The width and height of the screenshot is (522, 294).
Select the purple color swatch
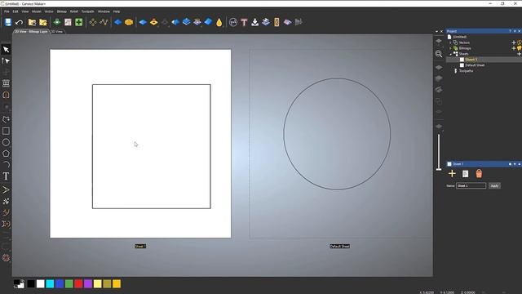point(88,283)
